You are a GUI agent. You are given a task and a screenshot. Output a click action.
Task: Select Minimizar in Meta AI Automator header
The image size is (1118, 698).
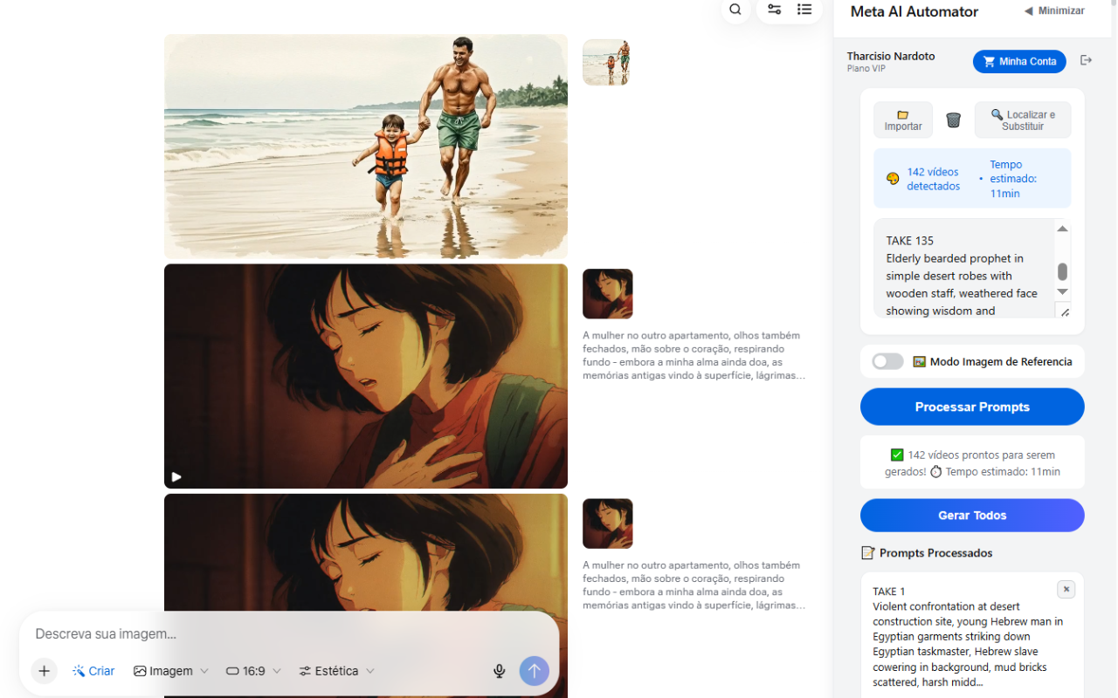pos(1054,10)
